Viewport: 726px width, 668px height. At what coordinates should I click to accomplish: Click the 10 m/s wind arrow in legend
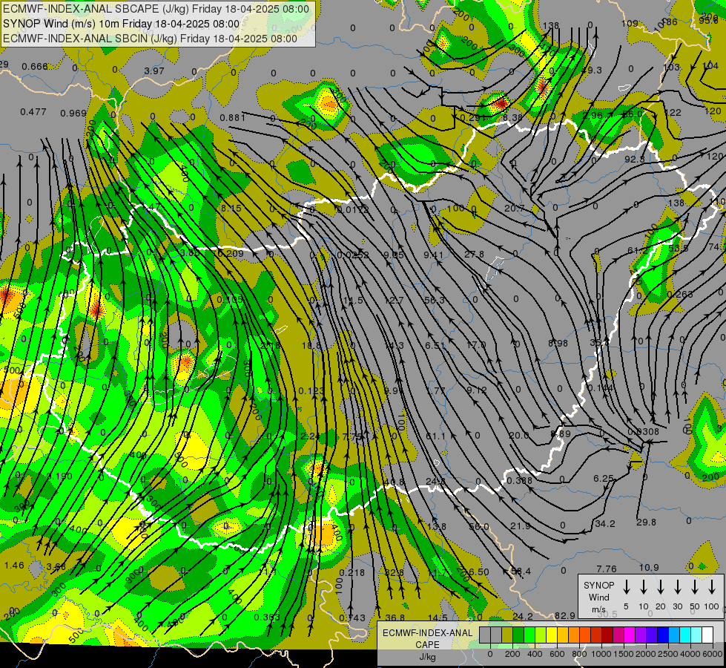coord(643,587)
